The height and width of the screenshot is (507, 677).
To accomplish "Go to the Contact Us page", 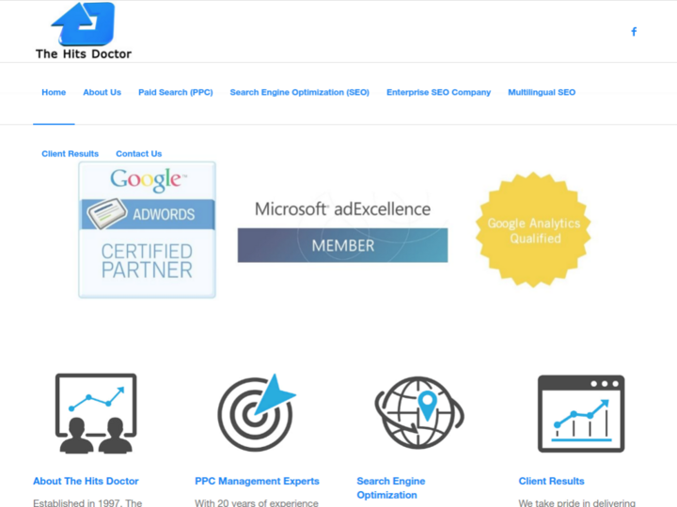I will click(138, 154).
